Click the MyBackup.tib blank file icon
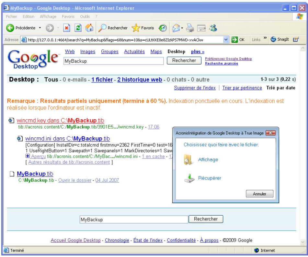 12,174
